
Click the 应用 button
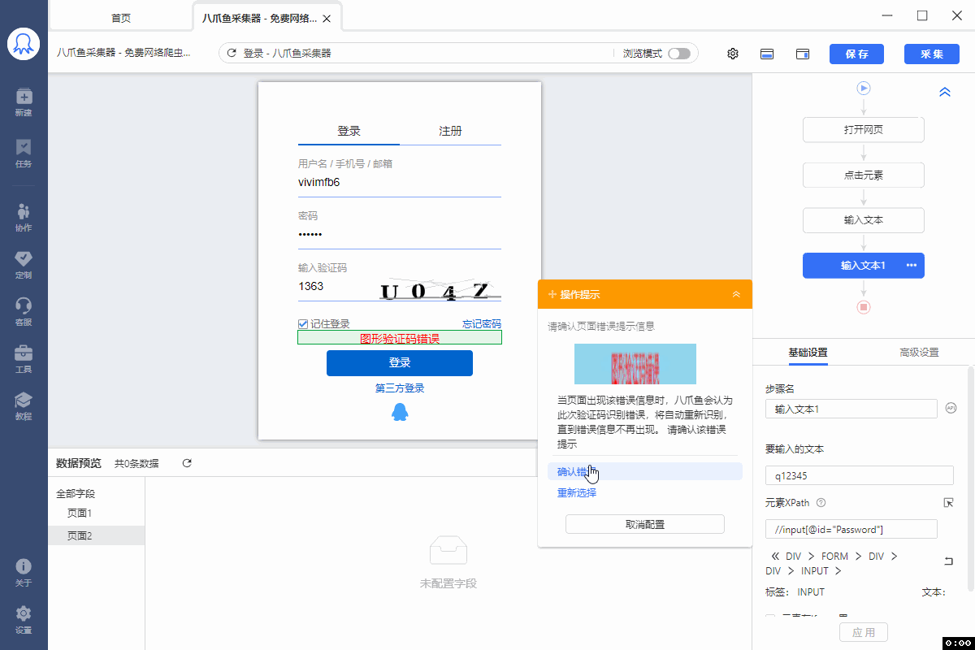tap(864, 632)
